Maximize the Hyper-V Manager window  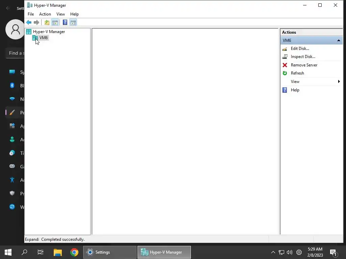point(320,5)
